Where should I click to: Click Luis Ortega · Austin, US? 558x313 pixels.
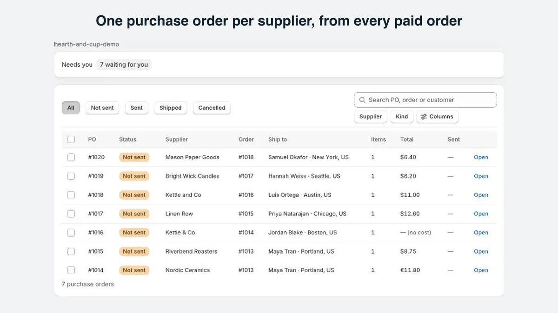(300, 195)
